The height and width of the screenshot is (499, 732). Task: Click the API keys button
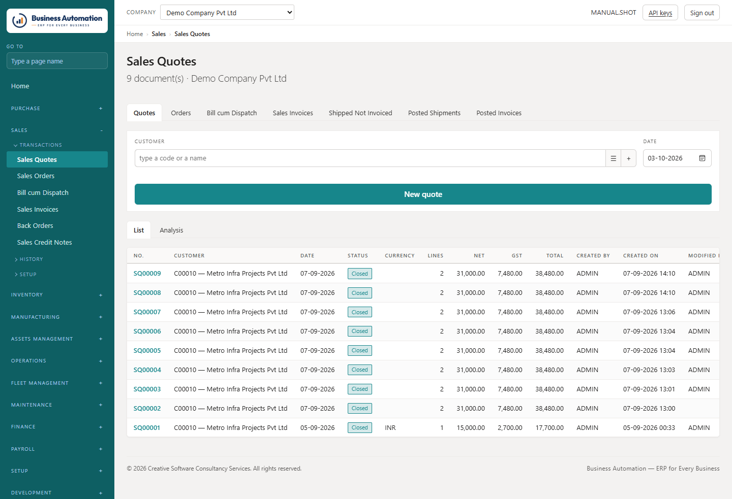click(660, 13)
